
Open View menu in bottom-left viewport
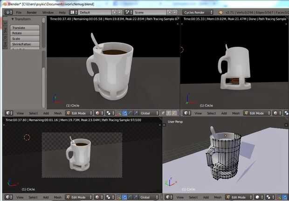[x=20, y=197]
